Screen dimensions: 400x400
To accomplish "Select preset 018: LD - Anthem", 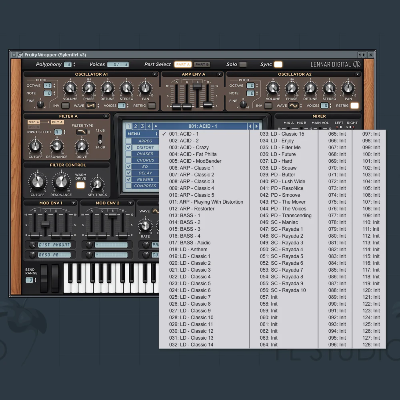I will (x=188, y=250).
